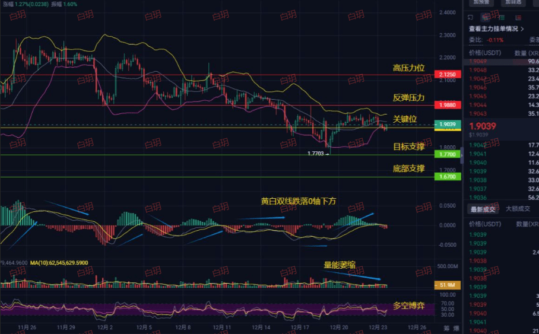The image size is (539, 334).
Task: Switch to the 最新成交 tab
Action: [x=483, y=209]
